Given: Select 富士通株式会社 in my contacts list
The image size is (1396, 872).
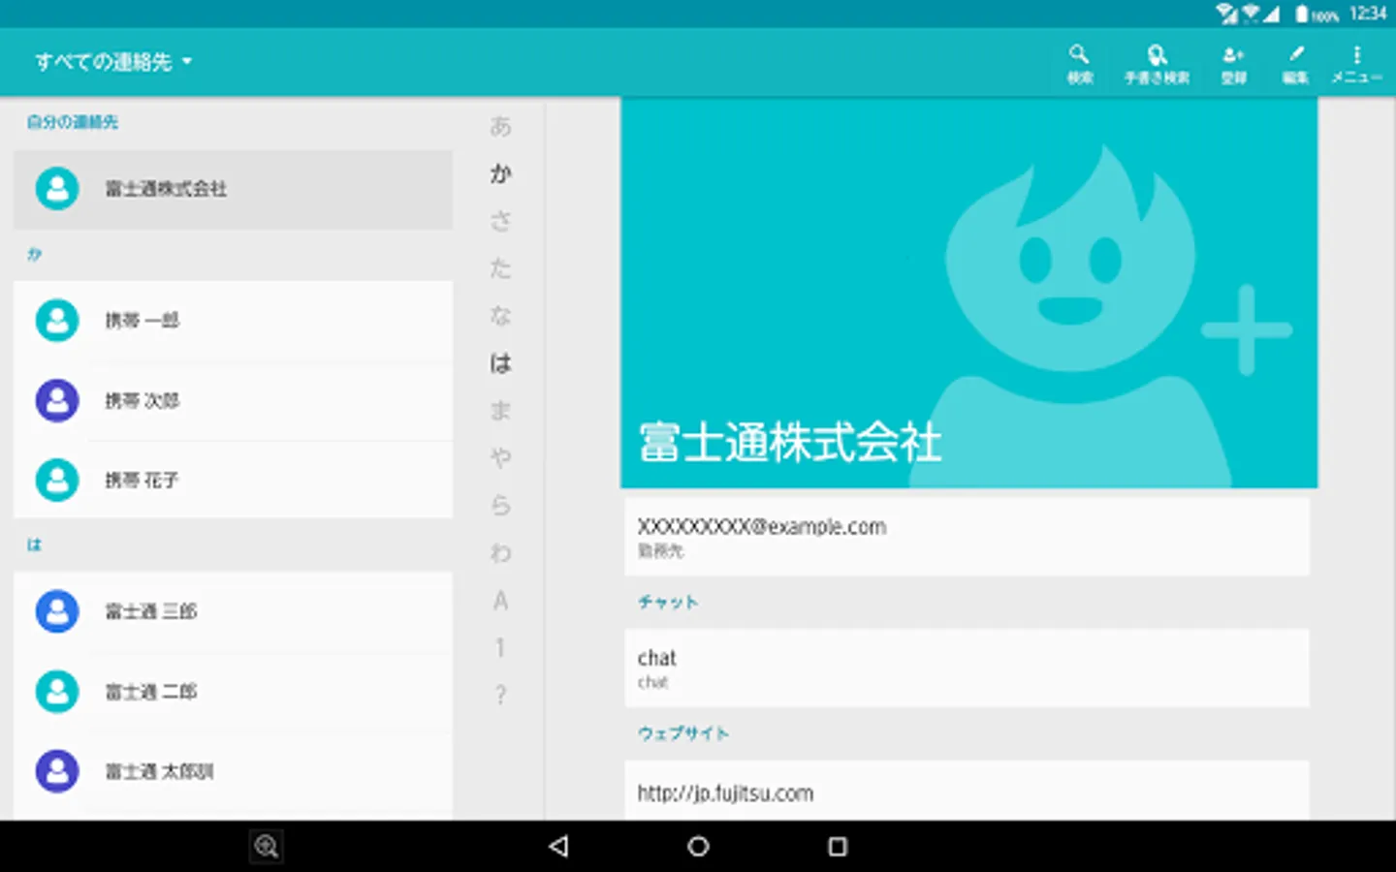Looking at the screenshot, I should pos(233,189).
